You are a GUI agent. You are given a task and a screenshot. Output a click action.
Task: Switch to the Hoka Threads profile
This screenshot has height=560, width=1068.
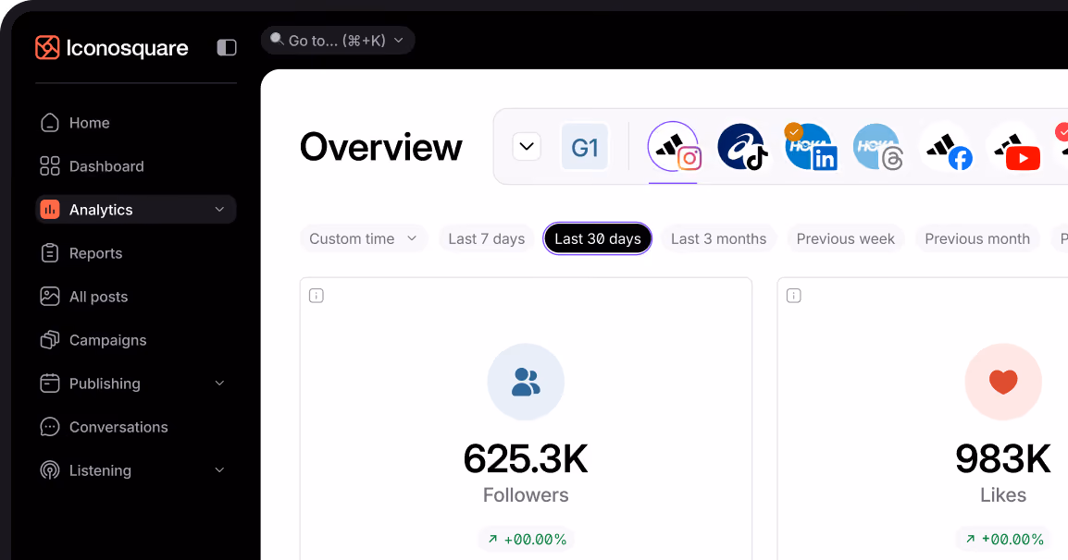pos(878,146)
